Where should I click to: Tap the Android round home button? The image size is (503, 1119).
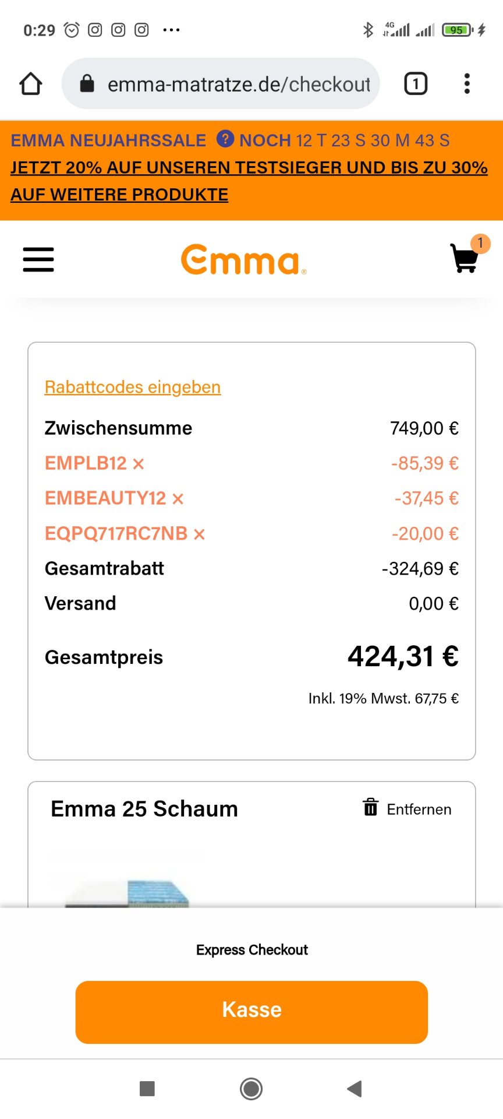tap(251, 1089)
